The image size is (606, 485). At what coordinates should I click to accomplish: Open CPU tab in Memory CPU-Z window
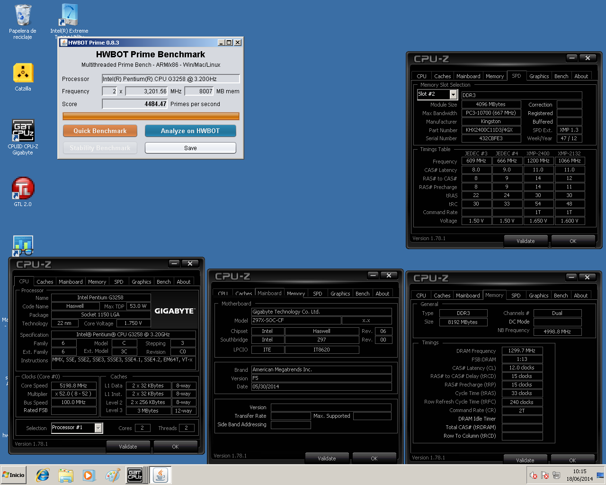click(421, 295)
